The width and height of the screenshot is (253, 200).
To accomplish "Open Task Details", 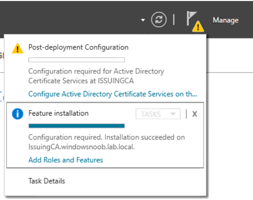I will pos(47,181).
